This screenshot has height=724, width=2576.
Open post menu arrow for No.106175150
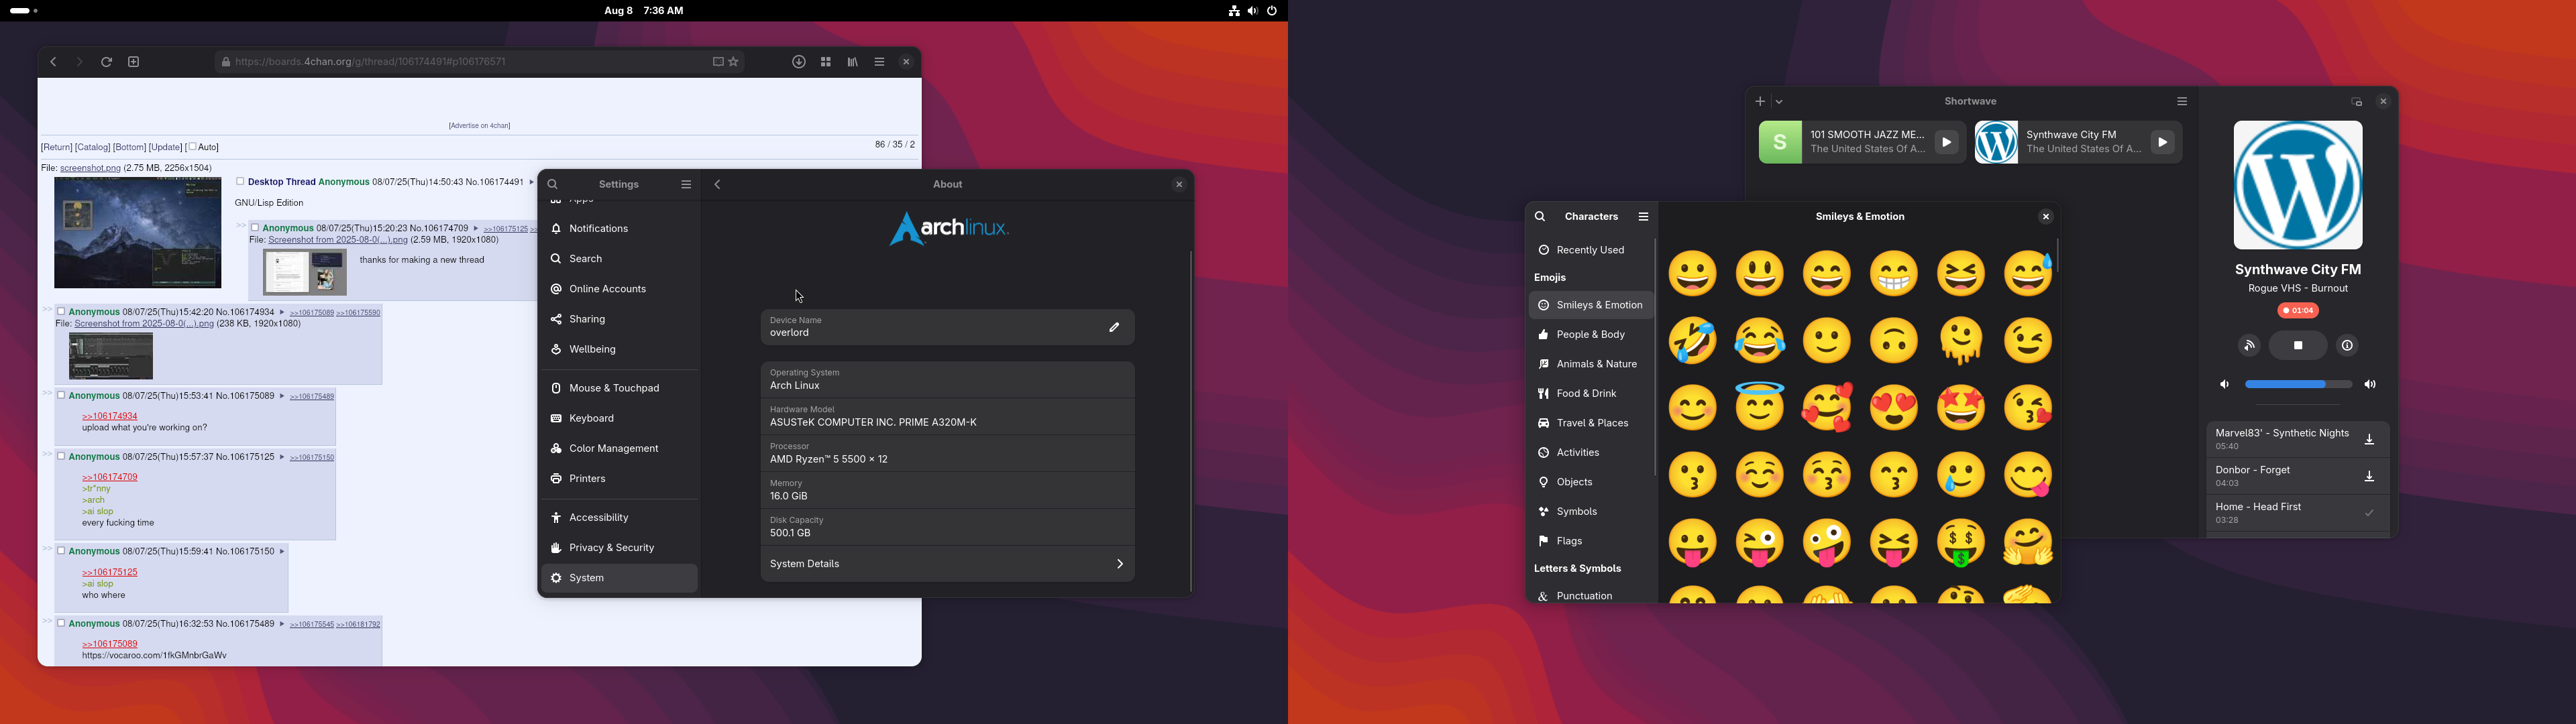click(281, 551)
